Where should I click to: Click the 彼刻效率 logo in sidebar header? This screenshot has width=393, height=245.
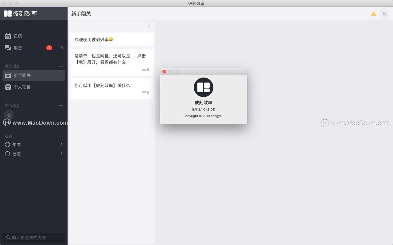pyautogui.click(x=20, y=13)
